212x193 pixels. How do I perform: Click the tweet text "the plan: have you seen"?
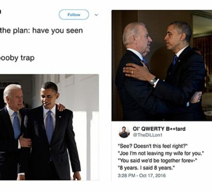click(x=41, y=30)
